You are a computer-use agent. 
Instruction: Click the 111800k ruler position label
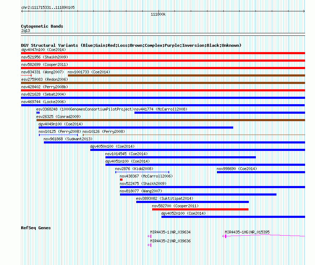pyautogui.click(x=158, y=14)
